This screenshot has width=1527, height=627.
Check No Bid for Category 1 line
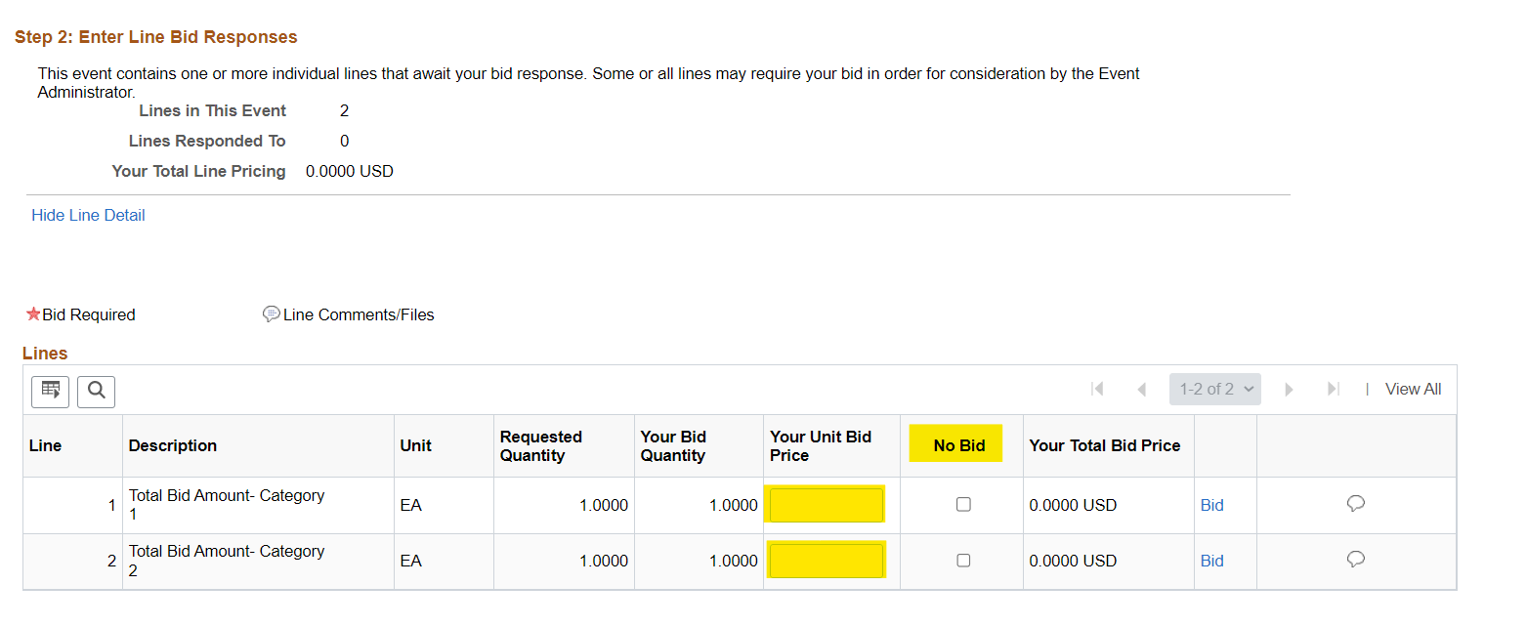coord(963,505)
